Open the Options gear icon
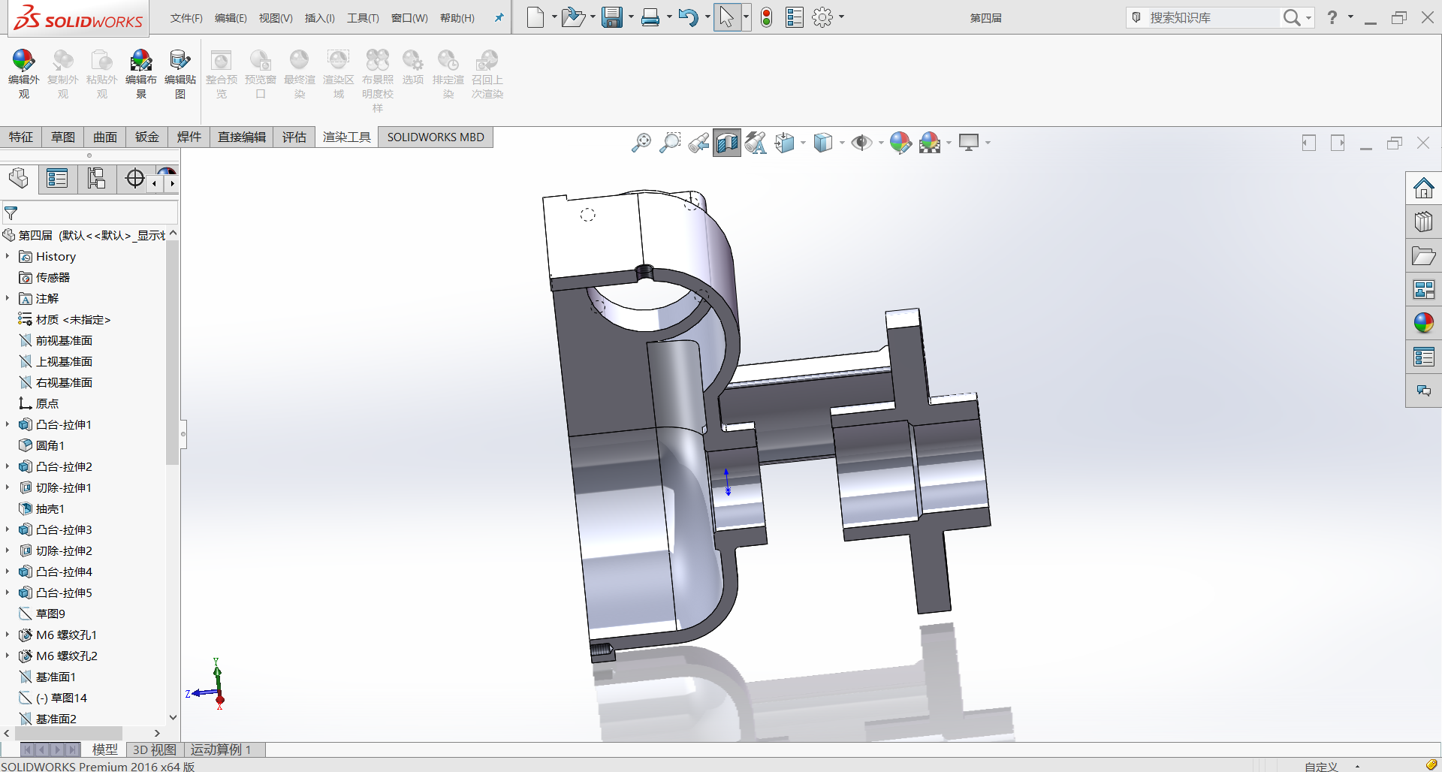 click(x=822, y=17)
